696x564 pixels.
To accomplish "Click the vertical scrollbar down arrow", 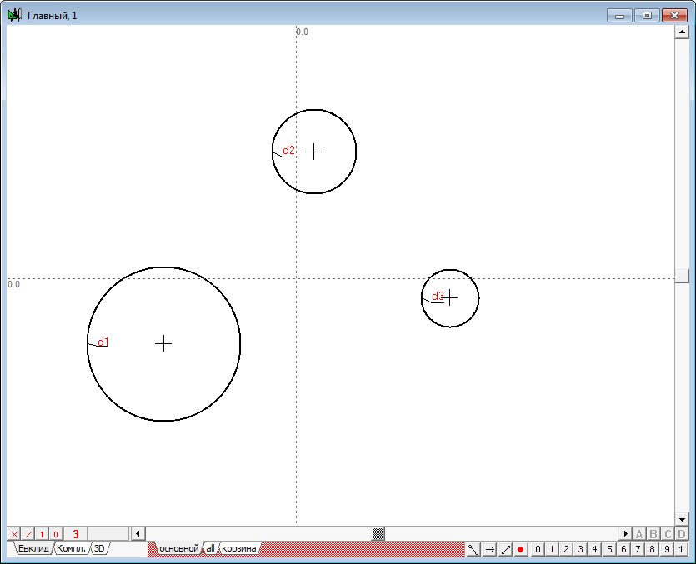I will coord(682,519).
